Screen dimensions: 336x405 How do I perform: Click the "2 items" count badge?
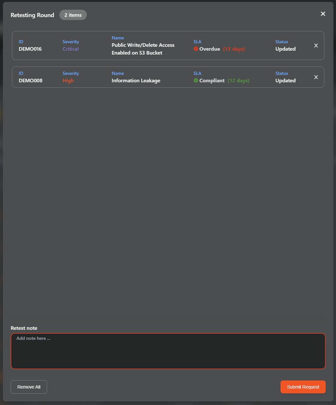pyautogui.click(x=73, y=15)
